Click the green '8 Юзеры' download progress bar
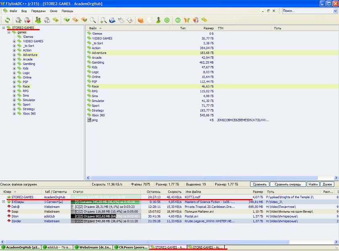 (x=106, y=202)
